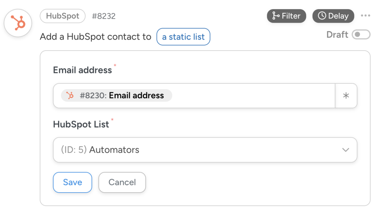Viewport: 376px width, 212px height.
Task: Add a Delay to this step
Action: pyautogui.click(x=333, y=16)
